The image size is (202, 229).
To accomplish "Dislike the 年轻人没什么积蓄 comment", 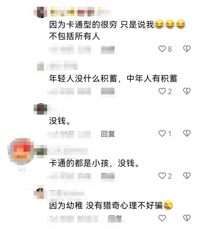I will pyautogui.click(x=187, y=91).
